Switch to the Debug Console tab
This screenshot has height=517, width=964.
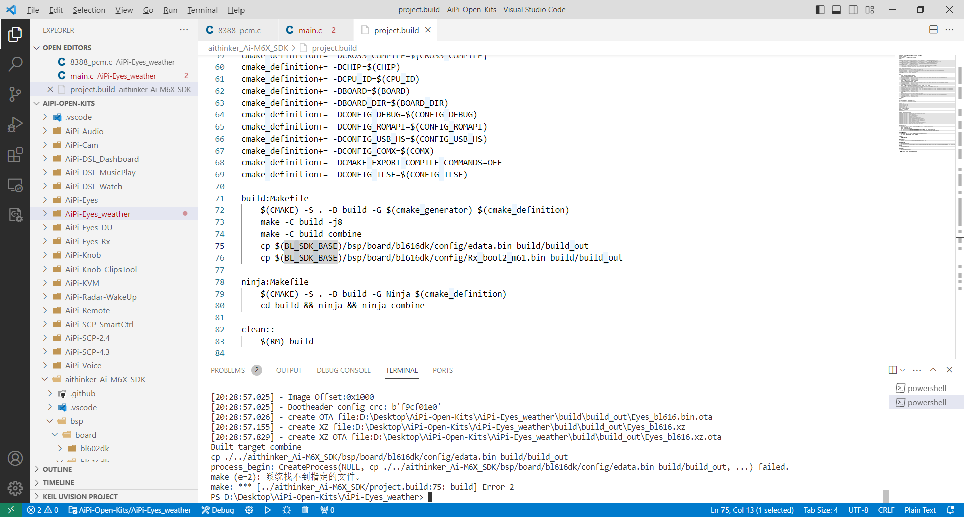[343, 370]
